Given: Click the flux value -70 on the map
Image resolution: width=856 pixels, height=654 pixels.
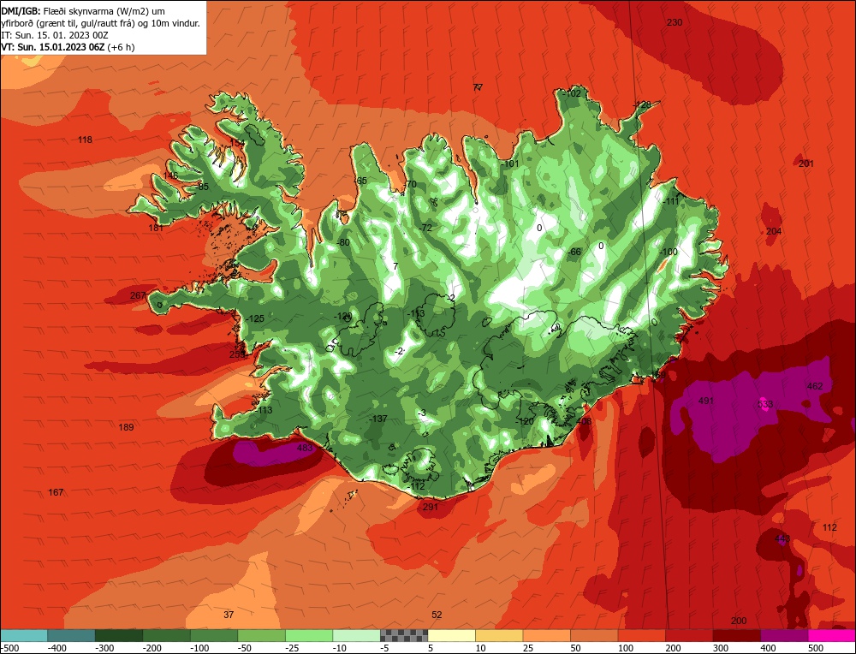Looking at the screenshot, I should pos(410,184).
